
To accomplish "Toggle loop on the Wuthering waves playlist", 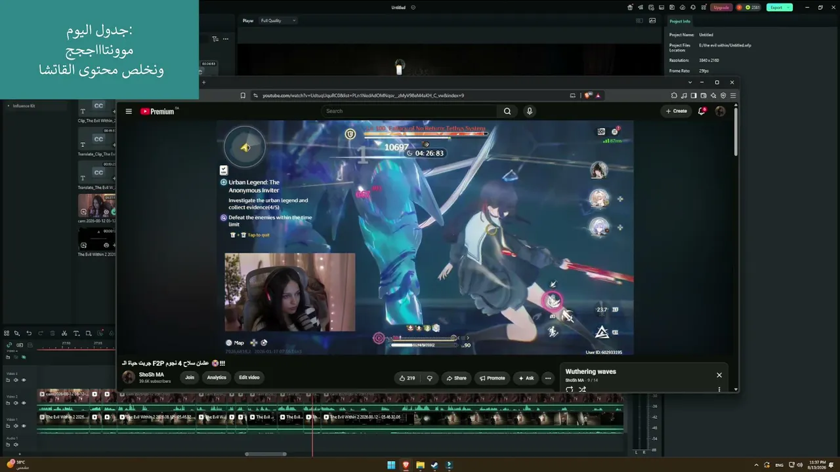I will (569, 389).
